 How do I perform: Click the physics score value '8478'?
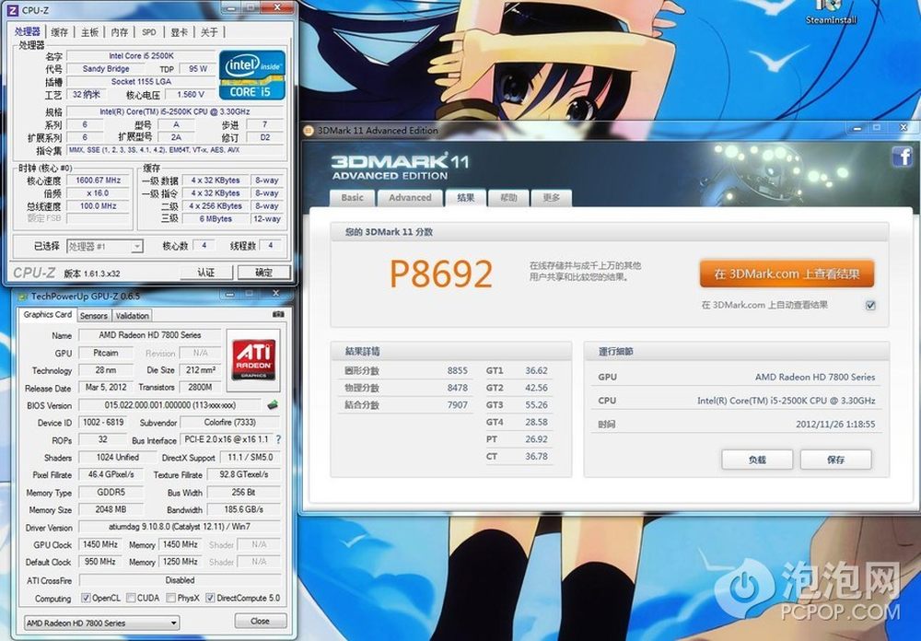[457, 388]
